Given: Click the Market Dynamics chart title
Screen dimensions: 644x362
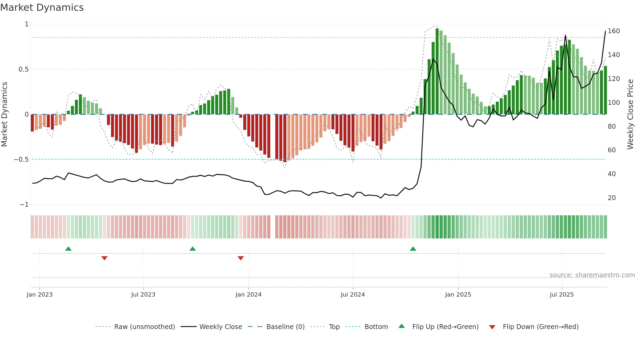Looking at the screenshot, I should (42, 8).
